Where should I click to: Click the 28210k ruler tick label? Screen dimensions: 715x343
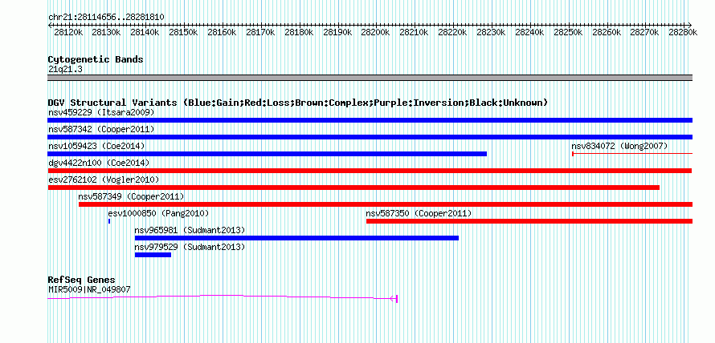tap(415, 32)
